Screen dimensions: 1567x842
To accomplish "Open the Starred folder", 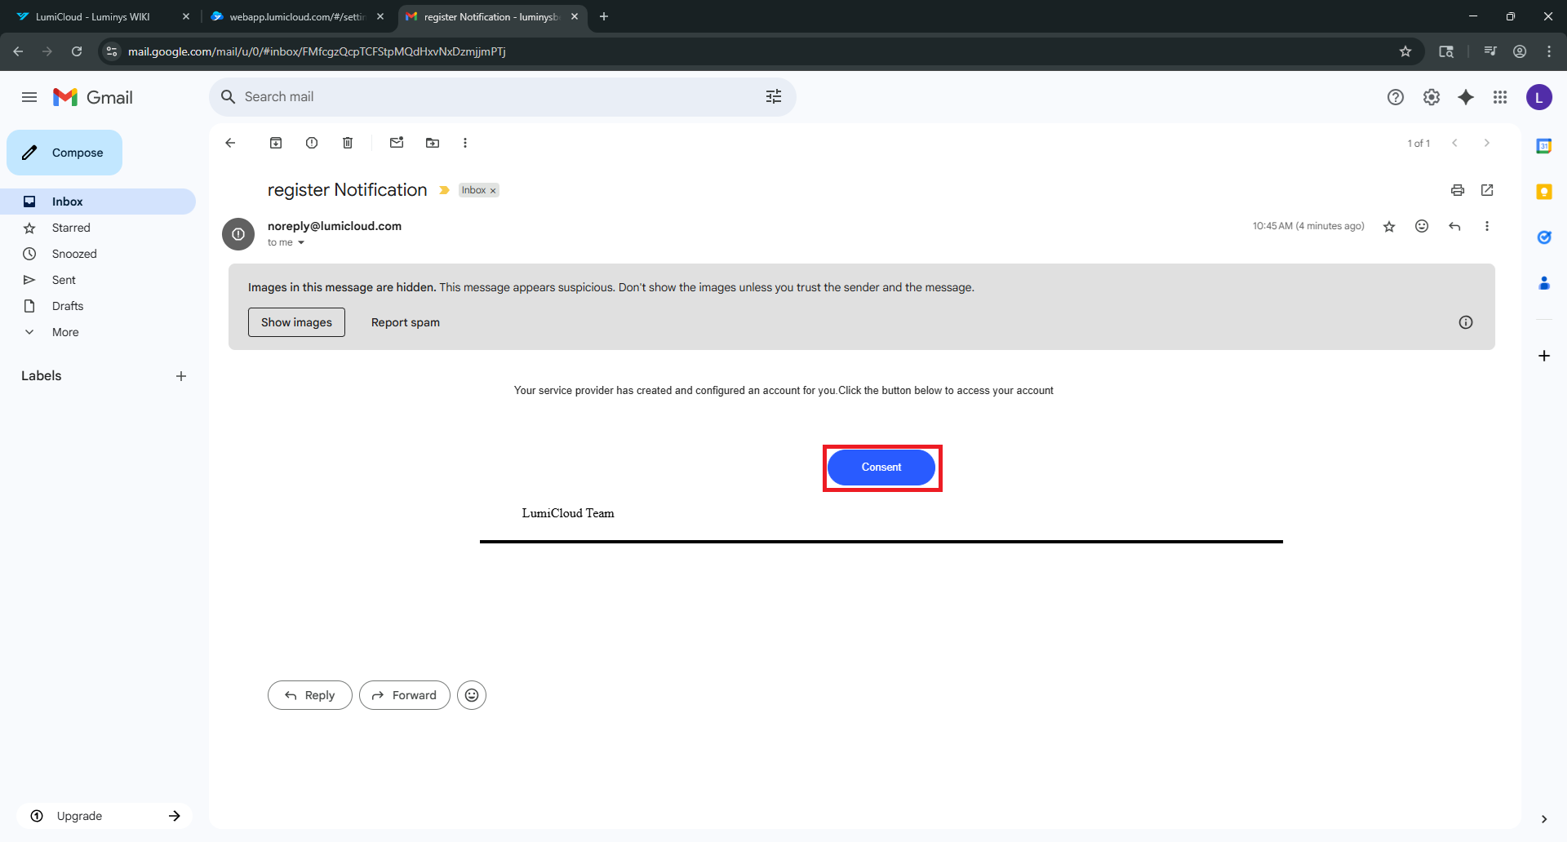I will [x=71, y=228].
